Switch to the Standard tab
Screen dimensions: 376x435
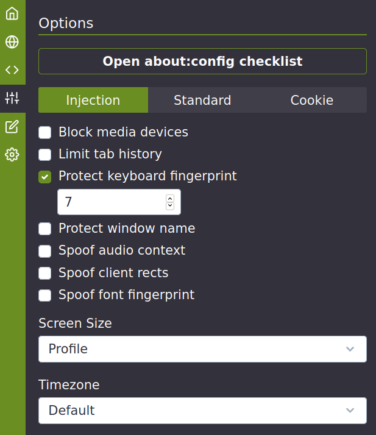pos(202,101)
